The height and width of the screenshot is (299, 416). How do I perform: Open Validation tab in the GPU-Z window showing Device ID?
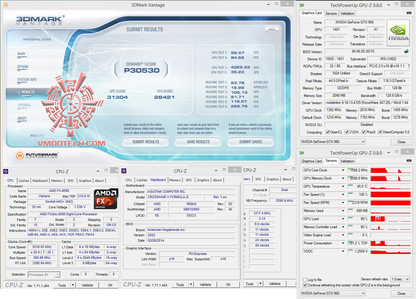(347, 14)
